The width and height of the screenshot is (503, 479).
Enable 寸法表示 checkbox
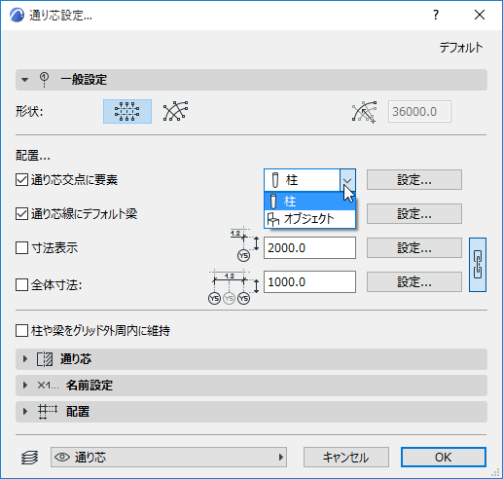click(21, 248)
